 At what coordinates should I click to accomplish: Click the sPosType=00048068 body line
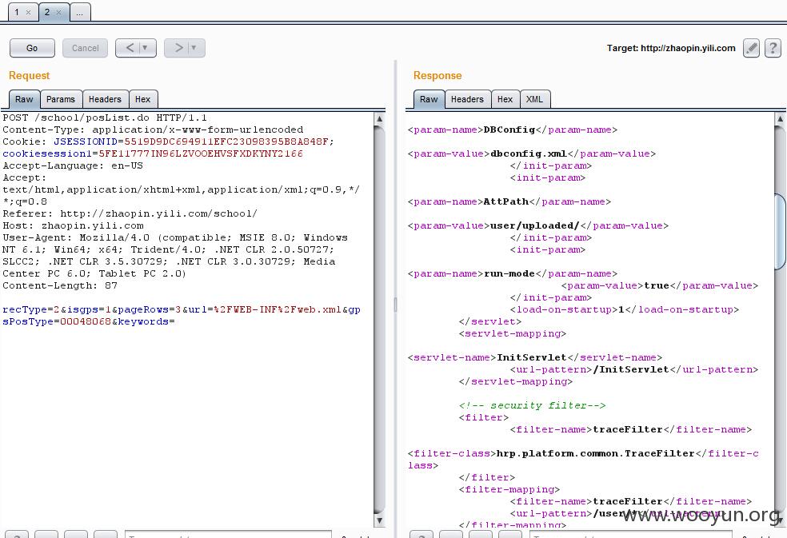point(89,321)
